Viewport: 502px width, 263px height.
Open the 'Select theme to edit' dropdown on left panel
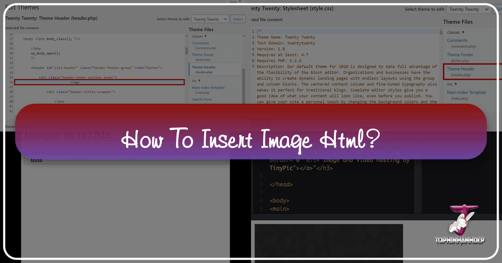(210, 19)
